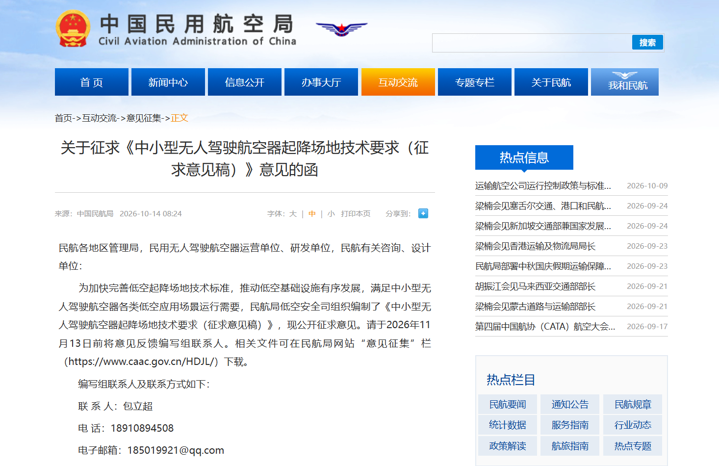Open news 胡振江会见马来西亚交通部部长
This screenshot has width=719, height=466.
[x=536, y=286]
